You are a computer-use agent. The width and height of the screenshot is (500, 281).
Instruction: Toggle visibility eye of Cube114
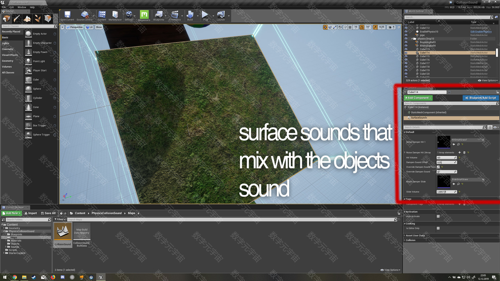(x=406, y=53)
